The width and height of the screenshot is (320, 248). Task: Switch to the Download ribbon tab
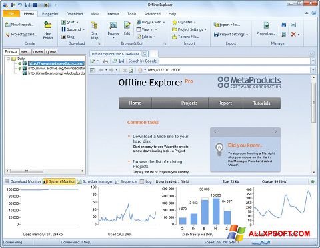pyautogui.click(x=75, y=14)
